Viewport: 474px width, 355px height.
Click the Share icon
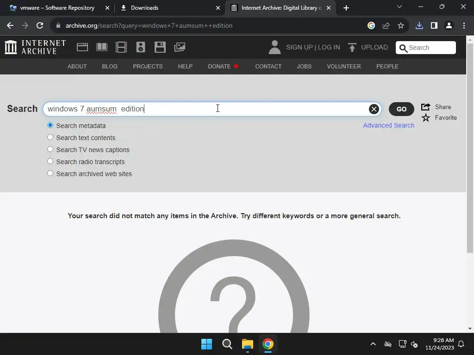click(426, 107)
